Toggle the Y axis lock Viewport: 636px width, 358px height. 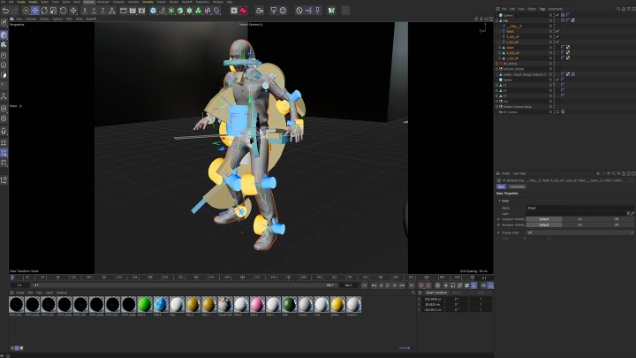[x=94, y=11]
